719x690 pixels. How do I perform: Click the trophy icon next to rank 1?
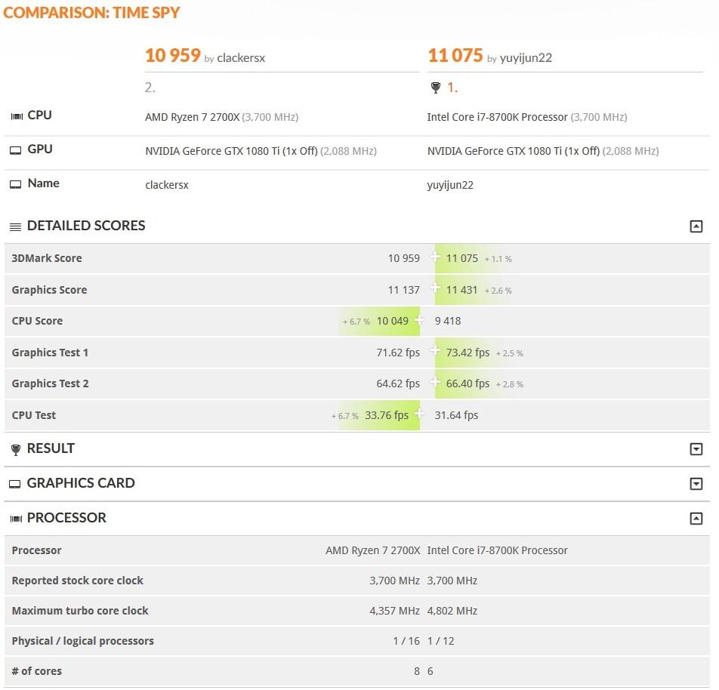435,88
